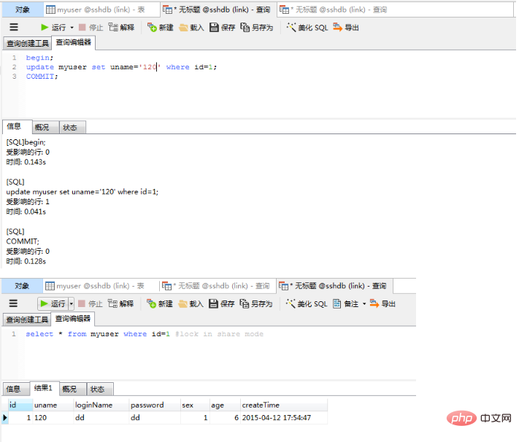Select the 查询编辑器 tab in the bottom window
This screenshot has width=519, height=442.
(x=73, y=319)
